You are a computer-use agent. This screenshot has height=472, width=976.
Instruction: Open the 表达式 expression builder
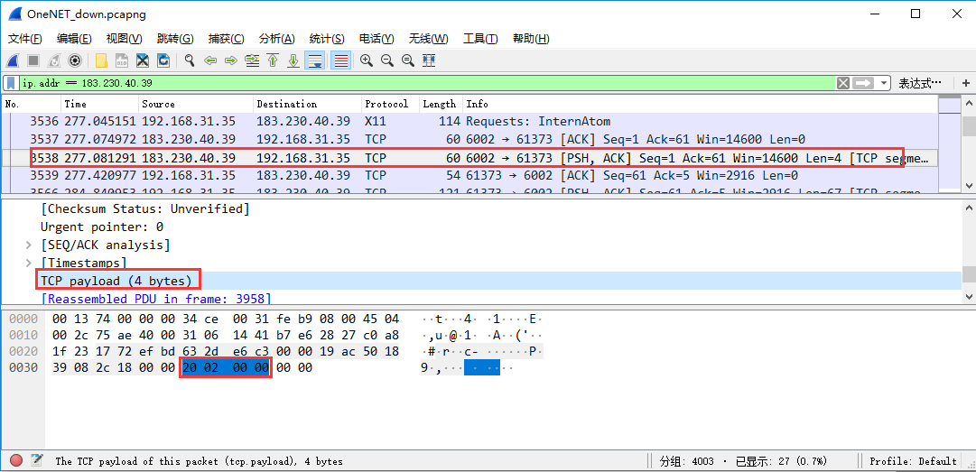coord(919,83)
